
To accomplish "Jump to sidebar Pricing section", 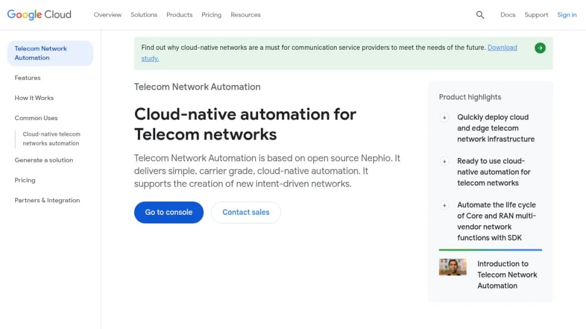I will point(25,180).
